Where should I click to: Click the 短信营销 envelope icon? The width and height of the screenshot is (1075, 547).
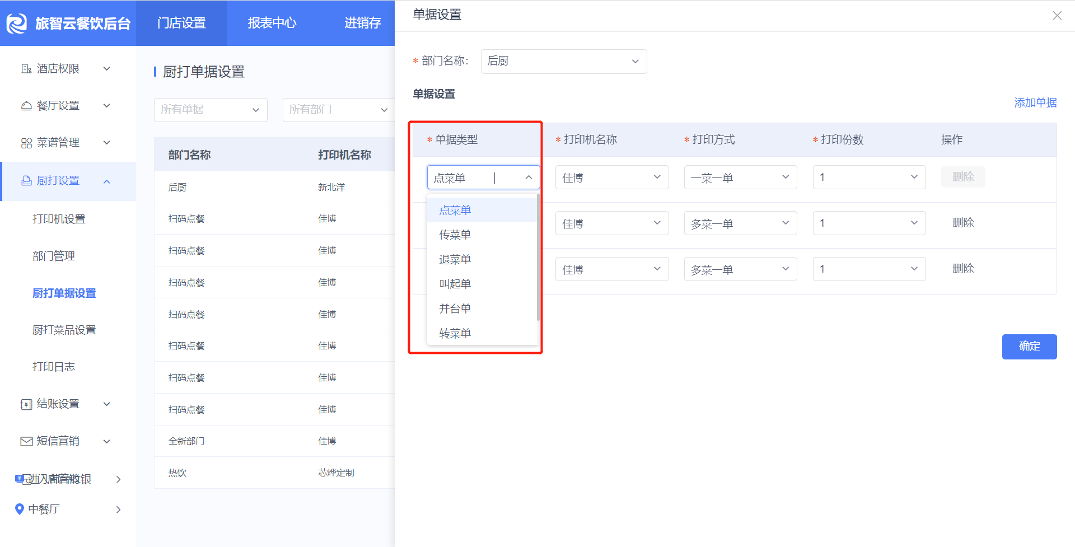click(x=26, y=441)
